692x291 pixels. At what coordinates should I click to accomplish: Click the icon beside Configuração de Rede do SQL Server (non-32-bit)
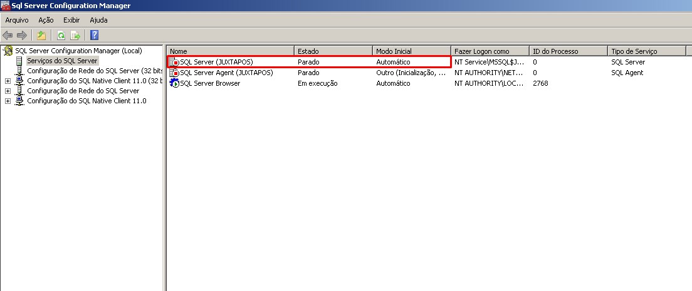point(19,91)
